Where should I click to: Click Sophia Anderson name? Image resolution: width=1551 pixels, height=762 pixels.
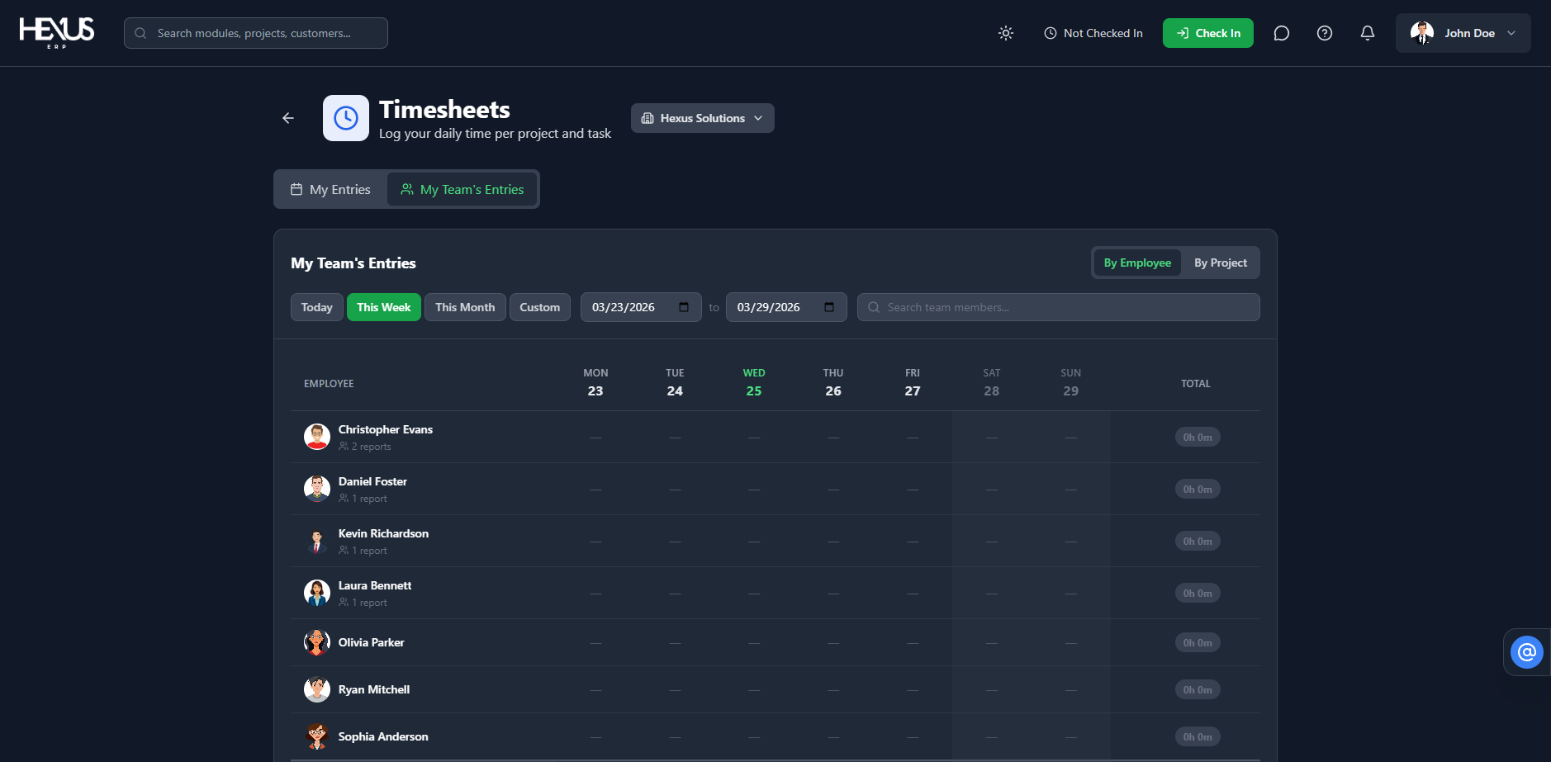pos(383,736)
